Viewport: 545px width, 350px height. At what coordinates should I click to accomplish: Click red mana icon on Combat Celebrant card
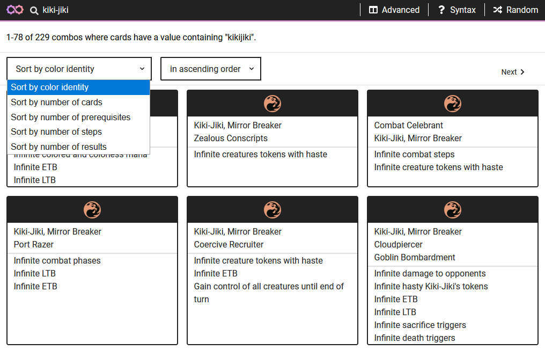coord(452,103)
